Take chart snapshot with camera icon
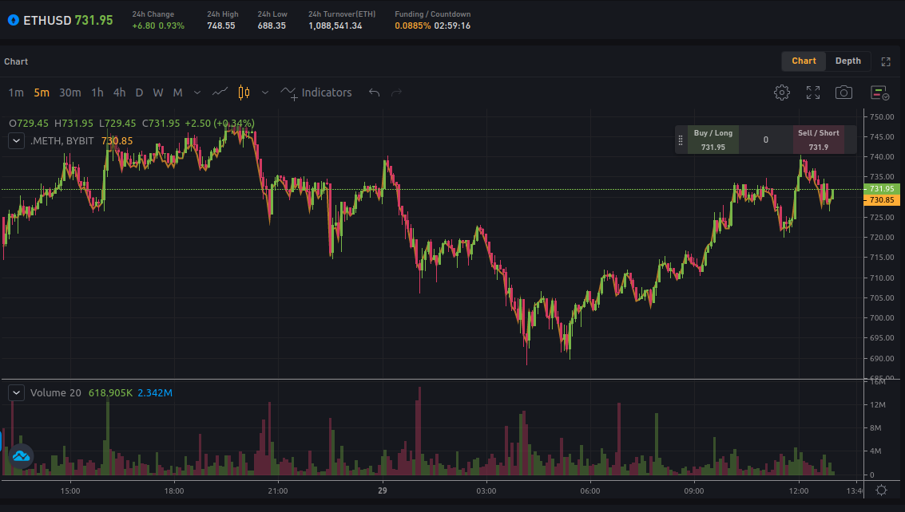Image resolution: width=905 pixels, height=512 pixels. coord(843,93)
